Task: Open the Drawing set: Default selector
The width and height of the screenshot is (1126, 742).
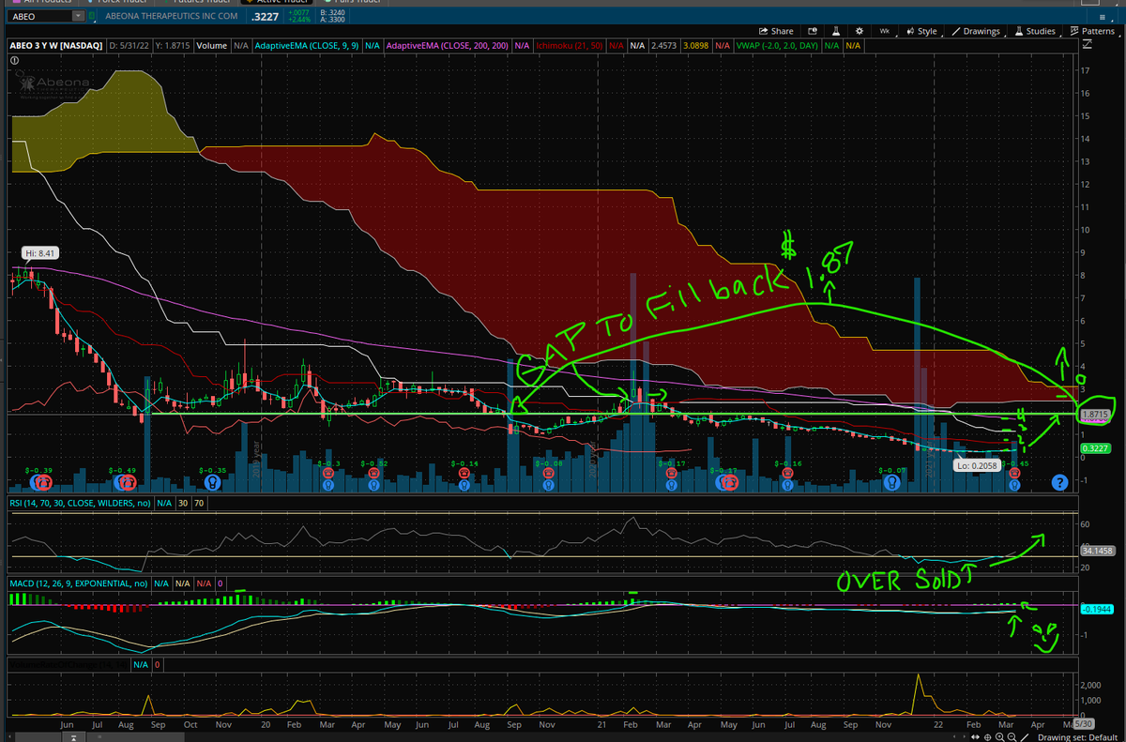Action: click(1078, 737)
